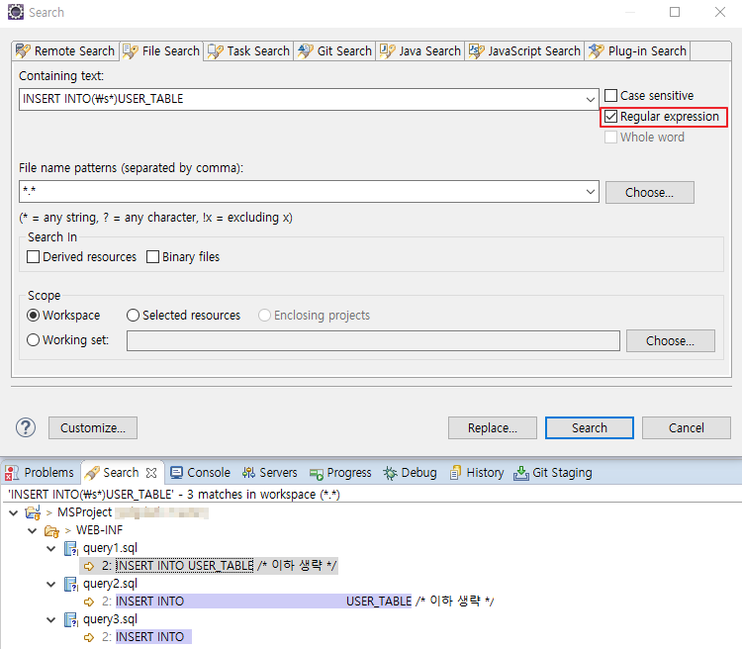Select the query2.sql INSERT INTO match line
742x649 pixels.
[x=288, y=602]
